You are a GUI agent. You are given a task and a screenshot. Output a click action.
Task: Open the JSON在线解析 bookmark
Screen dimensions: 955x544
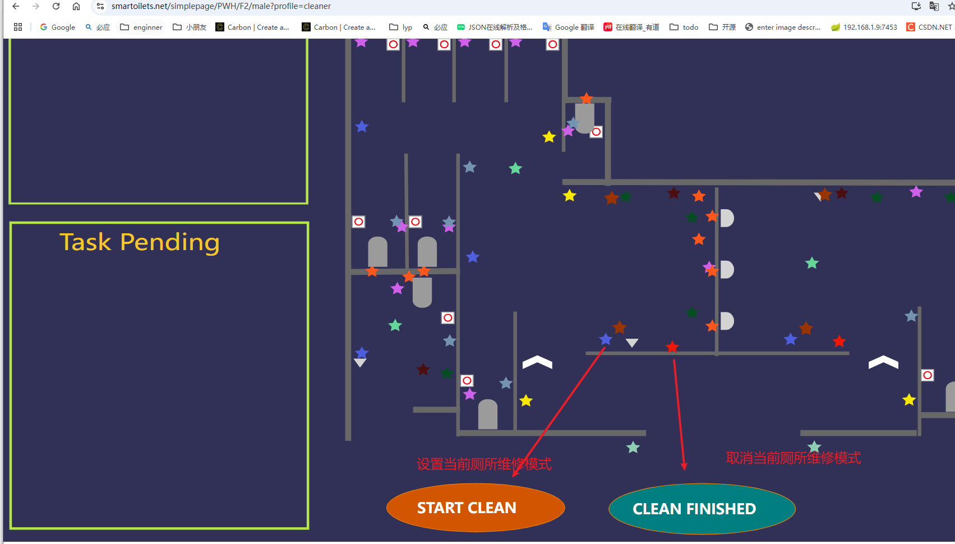point(495,27)
